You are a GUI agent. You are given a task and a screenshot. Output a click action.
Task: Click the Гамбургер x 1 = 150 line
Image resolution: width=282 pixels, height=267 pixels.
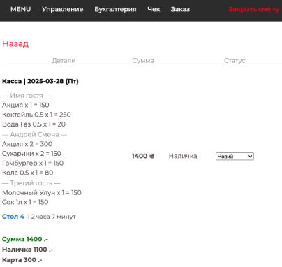click(33, 163)
